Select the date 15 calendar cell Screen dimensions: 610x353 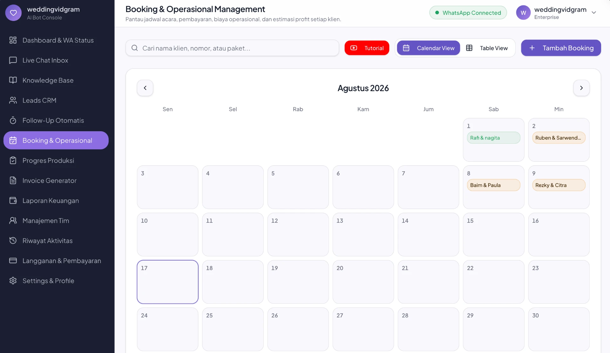coord(493,234)
